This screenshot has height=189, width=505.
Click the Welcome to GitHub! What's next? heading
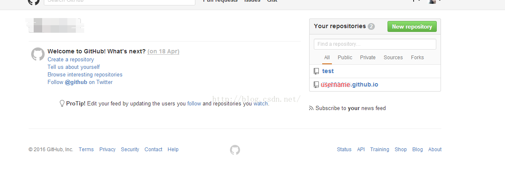96,51
